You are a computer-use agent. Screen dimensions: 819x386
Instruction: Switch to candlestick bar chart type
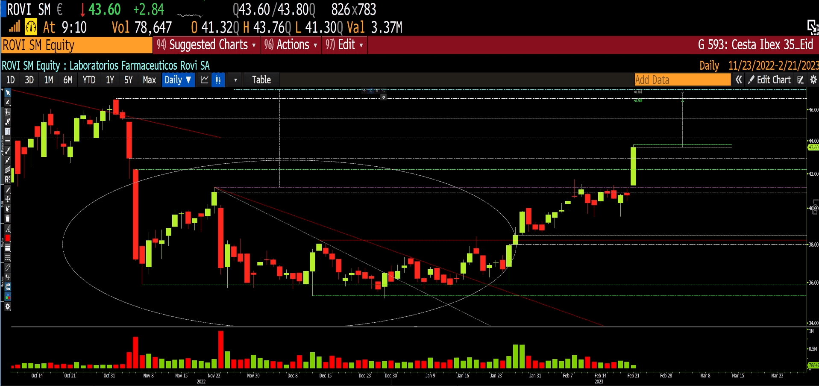218,80
